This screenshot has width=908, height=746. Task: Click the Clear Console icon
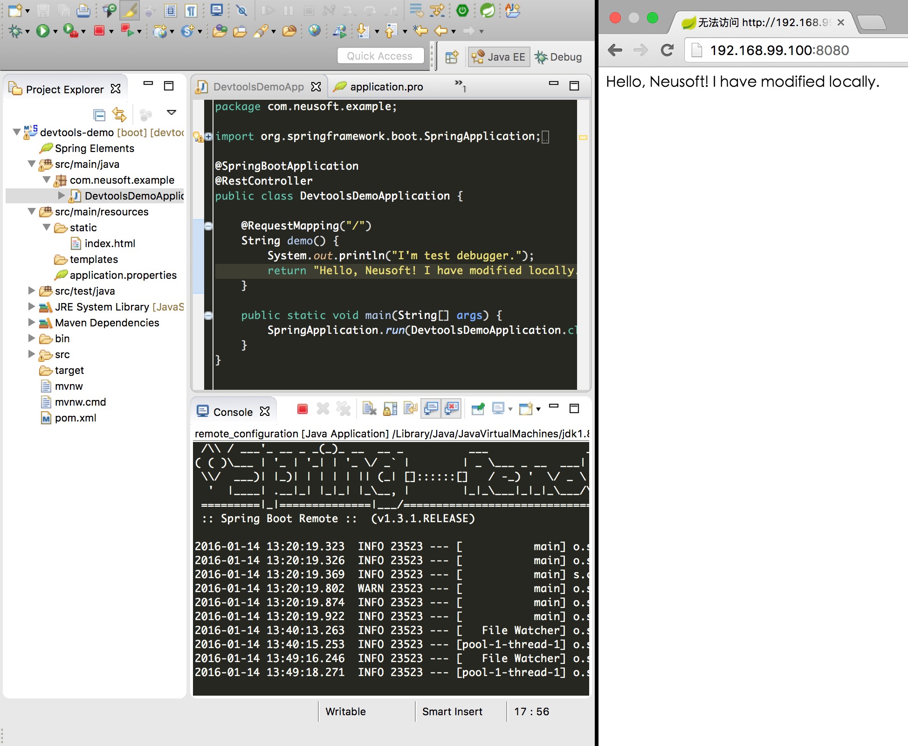(x=370, y=409)
